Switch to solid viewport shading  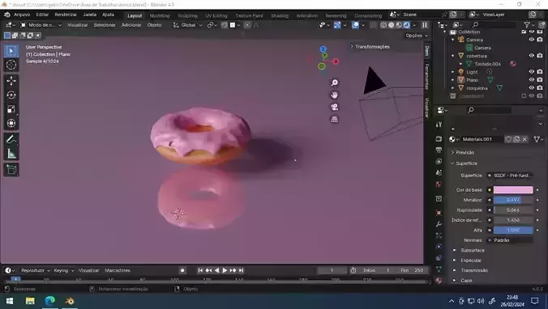391,25
